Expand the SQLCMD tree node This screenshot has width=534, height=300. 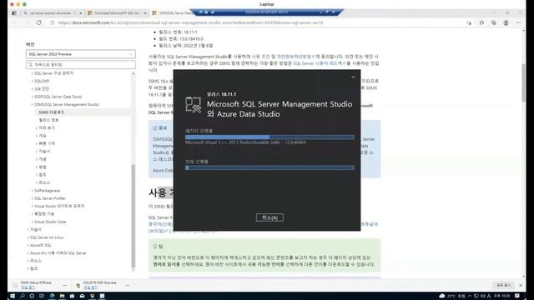click(42, 81)
